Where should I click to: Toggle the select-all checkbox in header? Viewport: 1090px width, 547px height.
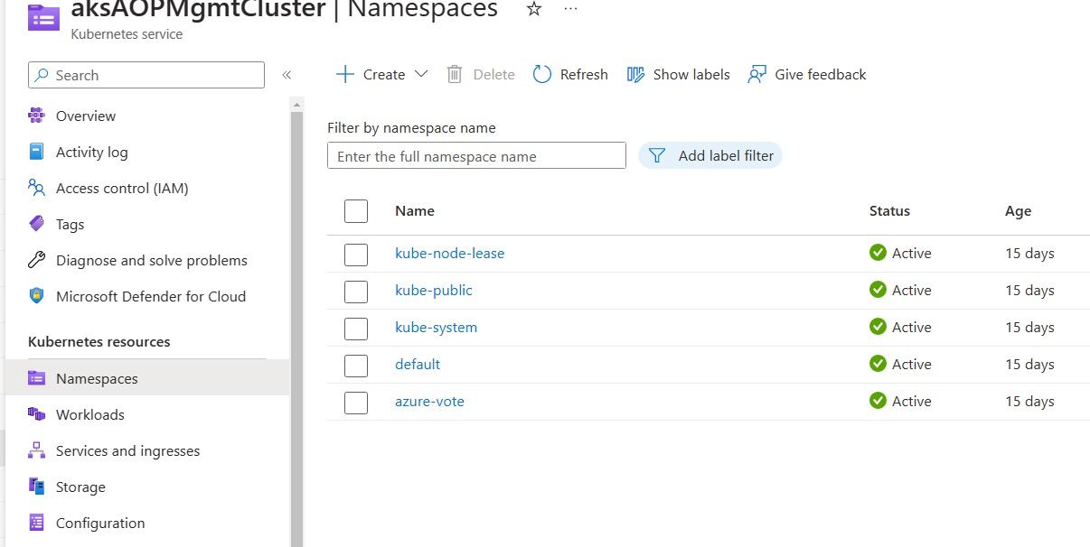coord(356,211)
